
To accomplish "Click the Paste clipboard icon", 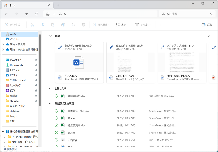I will pyautogui.click(x=53, y=25).
